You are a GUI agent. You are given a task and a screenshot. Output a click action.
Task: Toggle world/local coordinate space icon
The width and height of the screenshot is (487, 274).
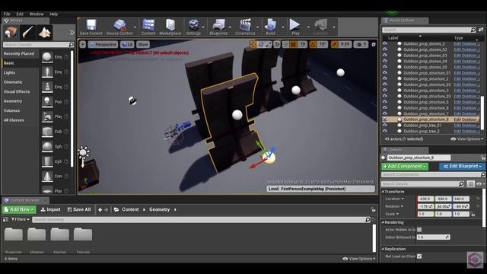(277, 45)
